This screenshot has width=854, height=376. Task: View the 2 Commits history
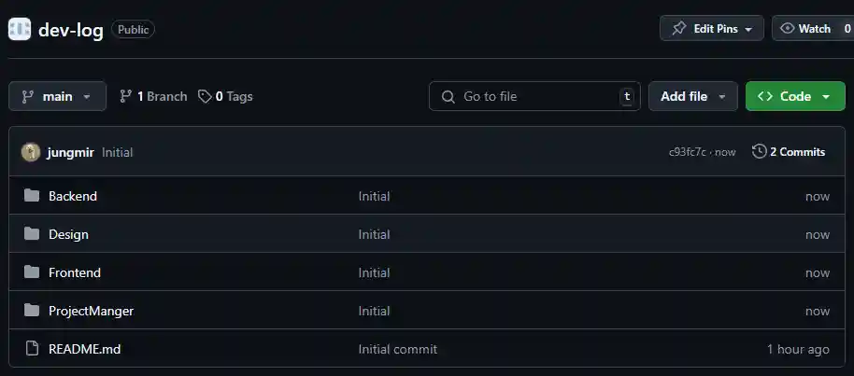pos(789,152)
